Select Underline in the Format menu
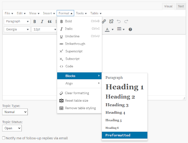 pos(79,36)
